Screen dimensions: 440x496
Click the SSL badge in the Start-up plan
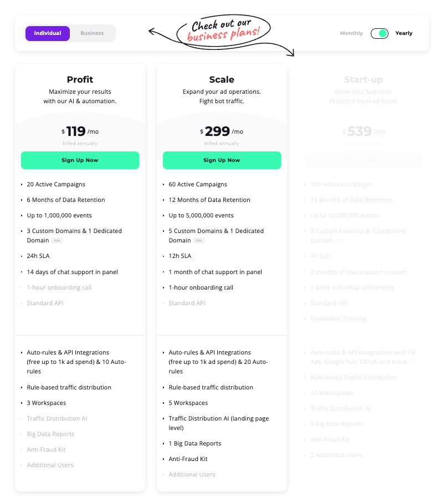(x=341, y=241)
